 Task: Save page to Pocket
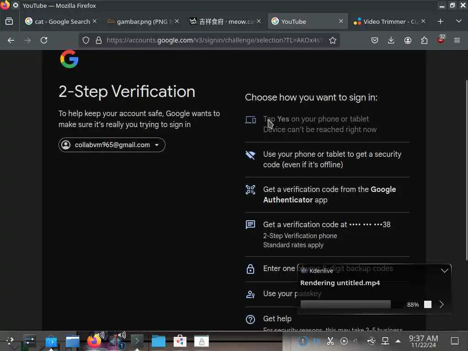coord(375,40)
